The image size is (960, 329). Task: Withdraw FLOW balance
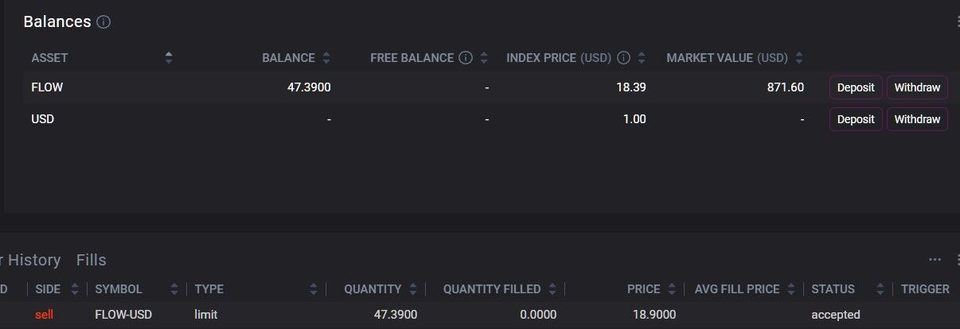click(917, 87)
